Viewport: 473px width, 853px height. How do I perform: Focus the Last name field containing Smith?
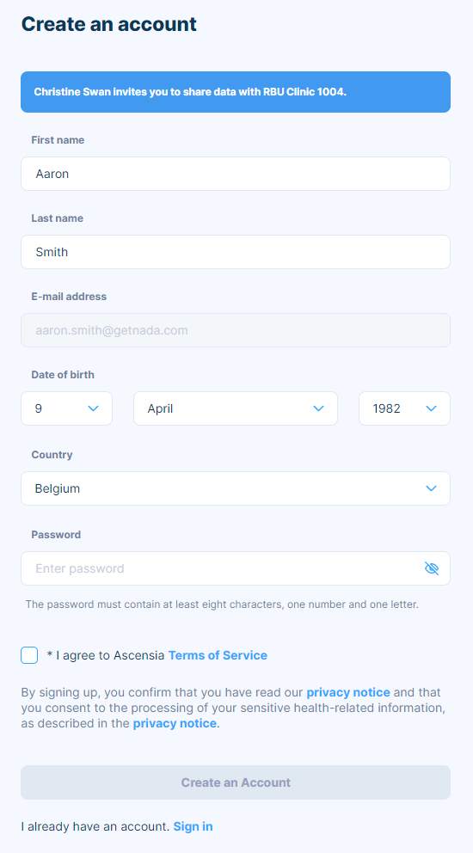(236, 252)
